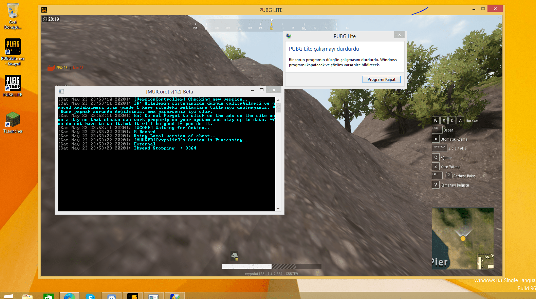
Task: Open the Recycle Bin desktop icon
Action: point(13,16)
